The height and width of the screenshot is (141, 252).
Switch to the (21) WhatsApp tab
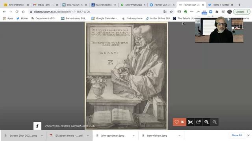(x=133, y=5)
